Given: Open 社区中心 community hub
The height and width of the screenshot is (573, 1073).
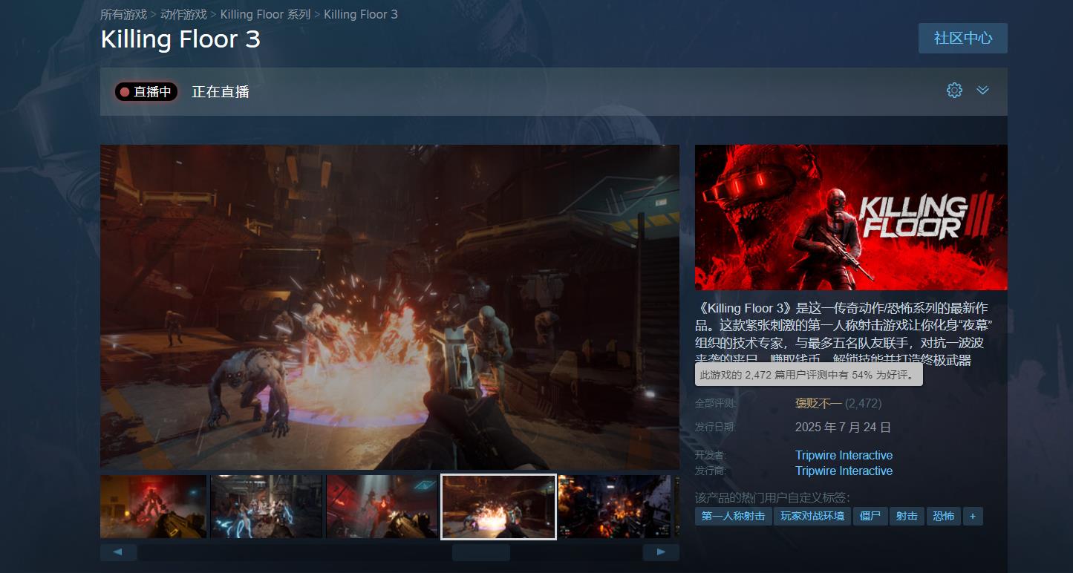Looking at the screenshot, I should (962, 38).
